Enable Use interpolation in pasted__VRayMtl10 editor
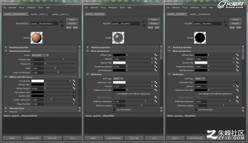248x143 pixels. click(114, 110)
